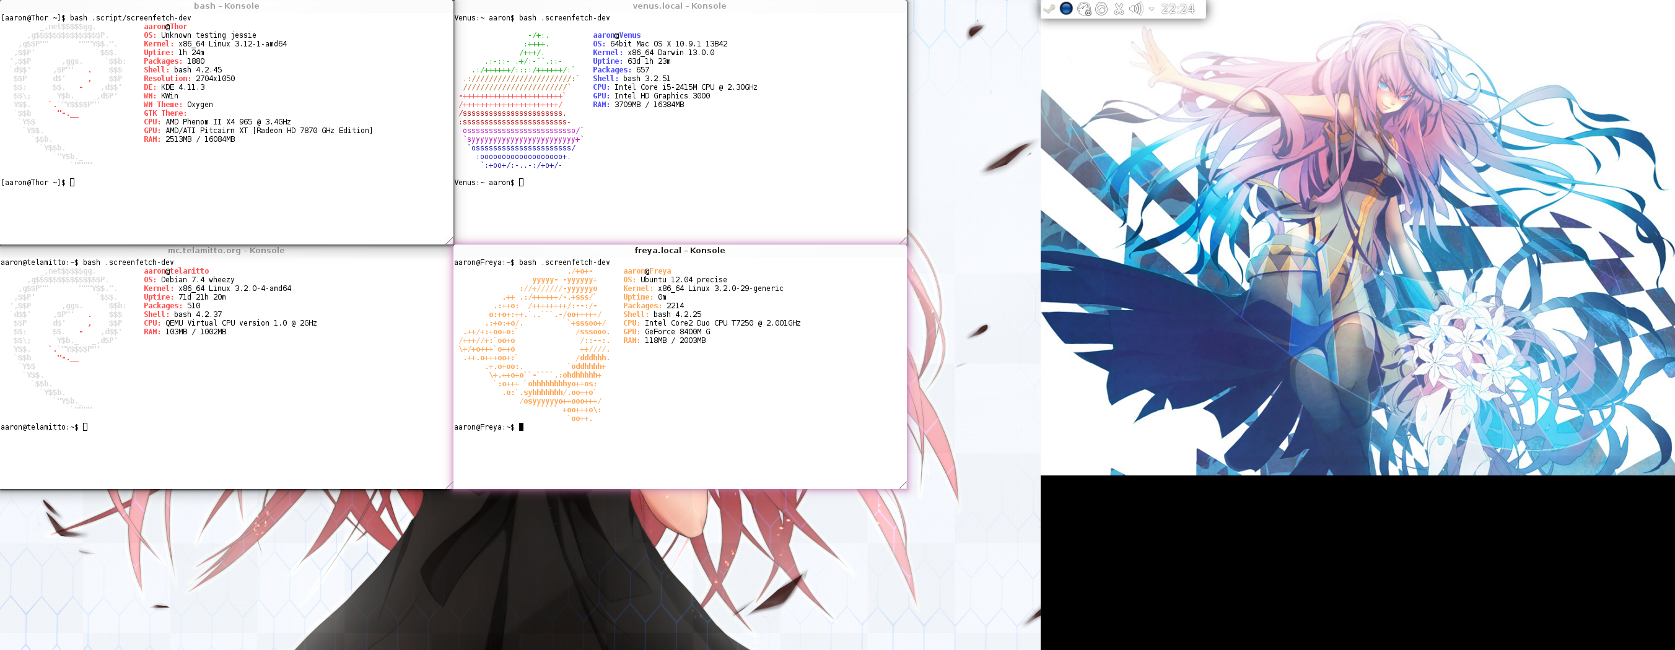
Task: Click 'GPU: GeForce 8400M G' line
Action: 667,332
